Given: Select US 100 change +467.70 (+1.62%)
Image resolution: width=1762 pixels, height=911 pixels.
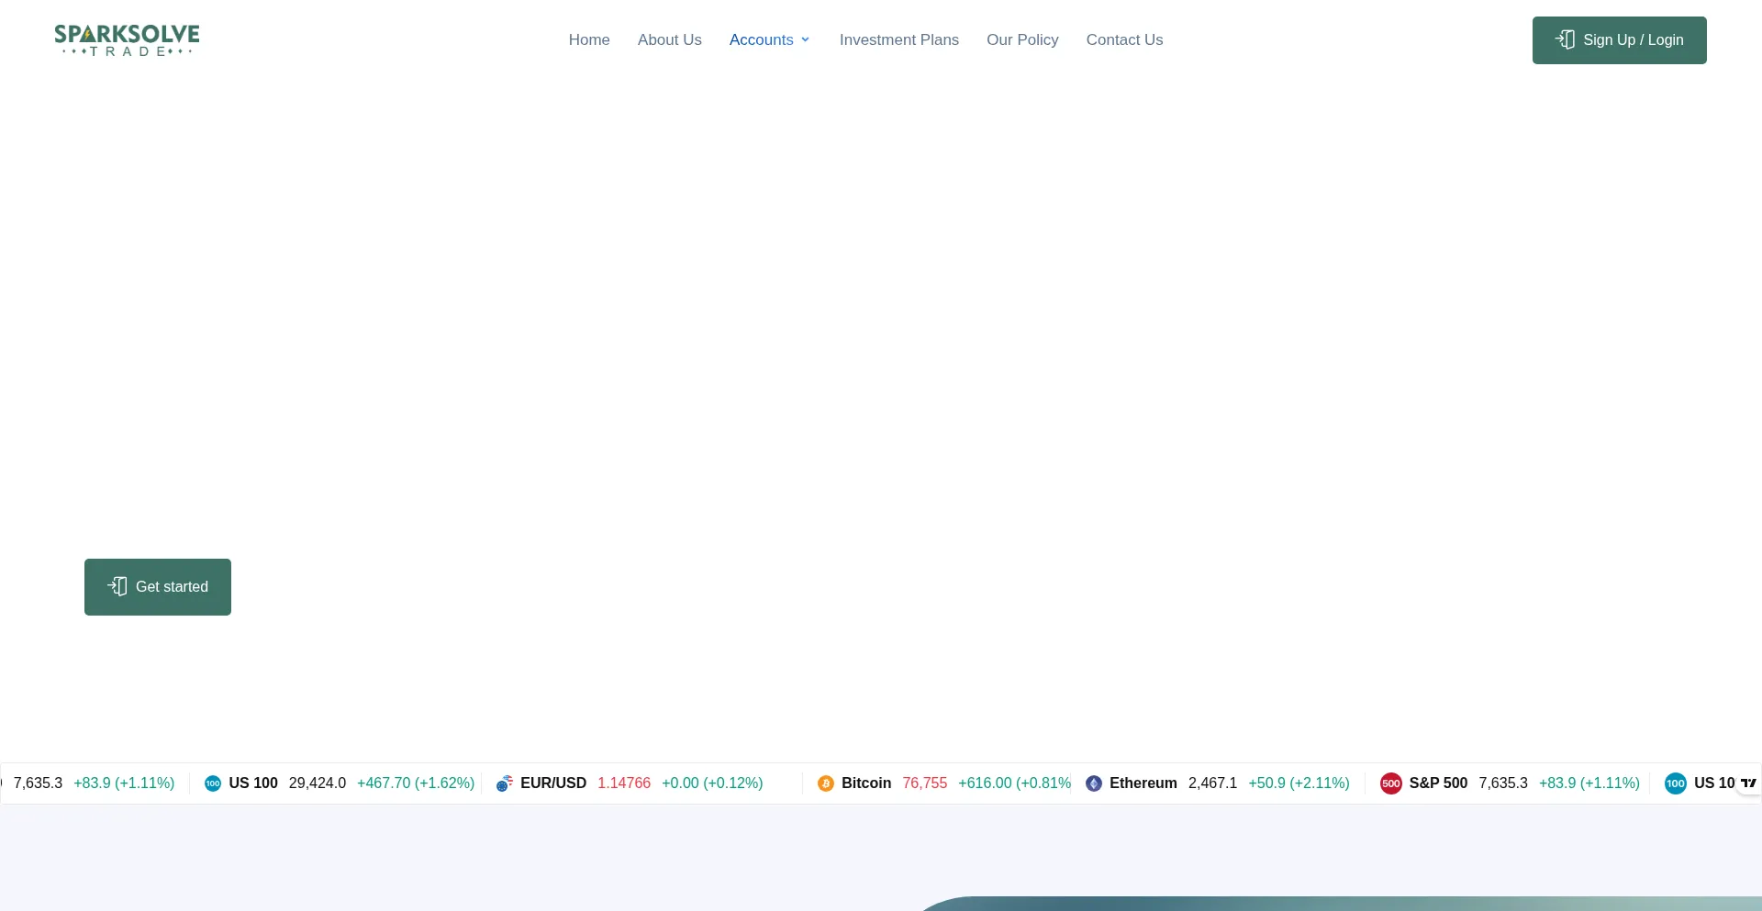Looking at the screenshot, I should [416, 783].
